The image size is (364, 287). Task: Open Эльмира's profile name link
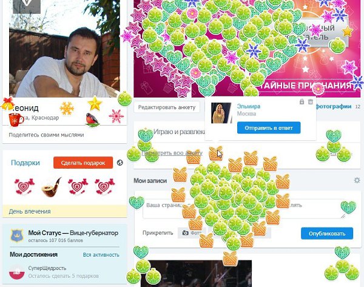248,106
